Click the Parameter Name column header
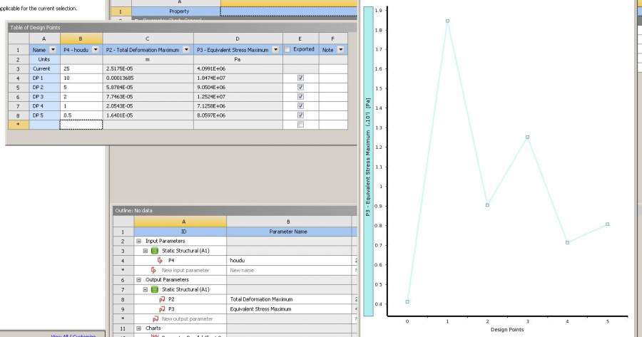 288,232
